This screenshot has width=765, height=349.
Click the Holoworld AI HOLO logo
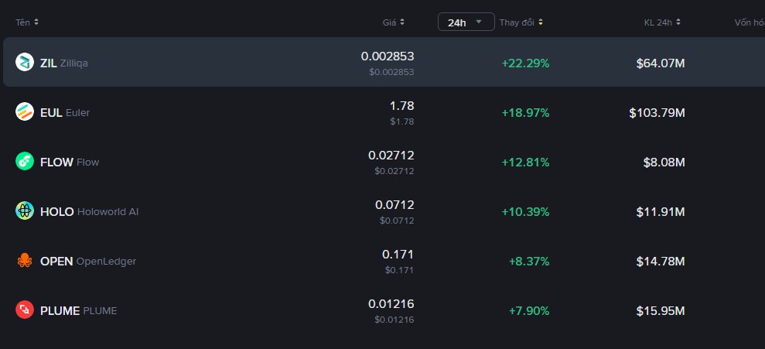[25, 210]
